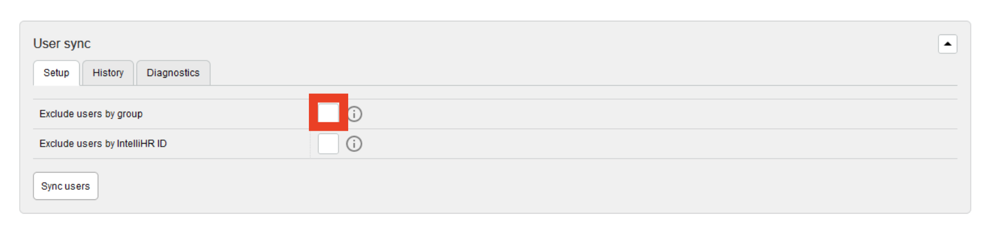Select the tab labelled History
The height and width of the screenshot is (235, 995).
pos(108,73)
